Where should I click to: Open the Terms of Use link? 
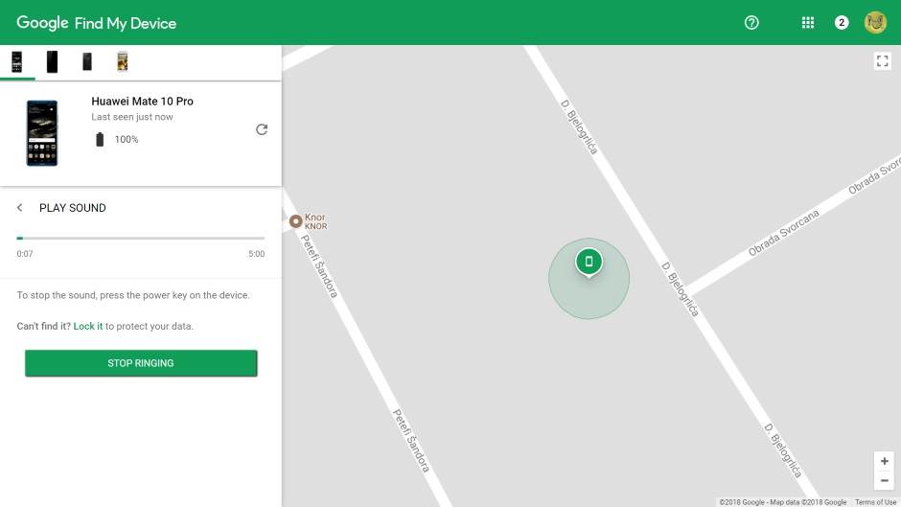[x=875, y=502]
